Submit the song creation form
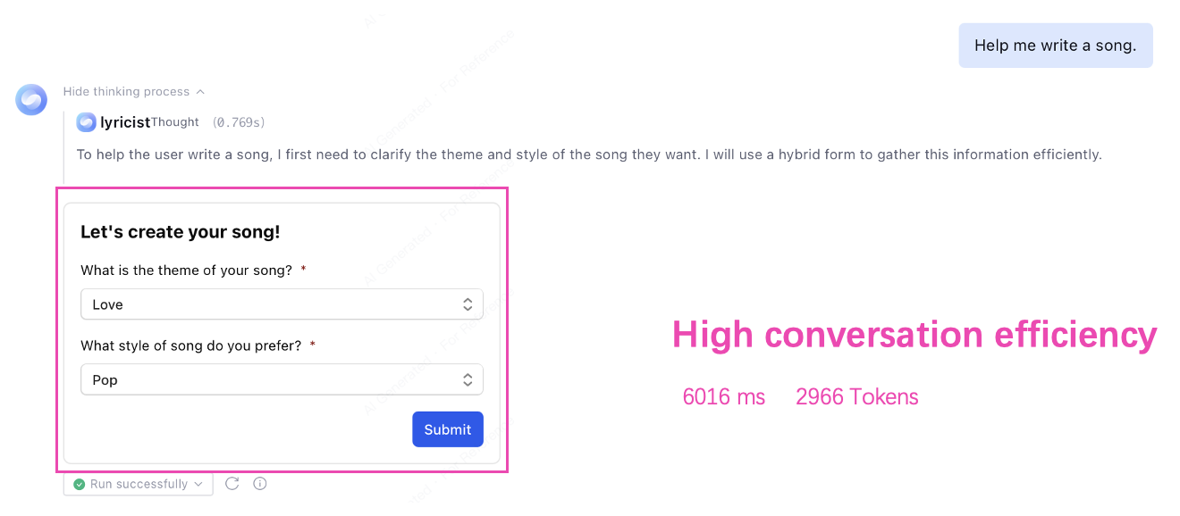 click(x=447, y=429)
